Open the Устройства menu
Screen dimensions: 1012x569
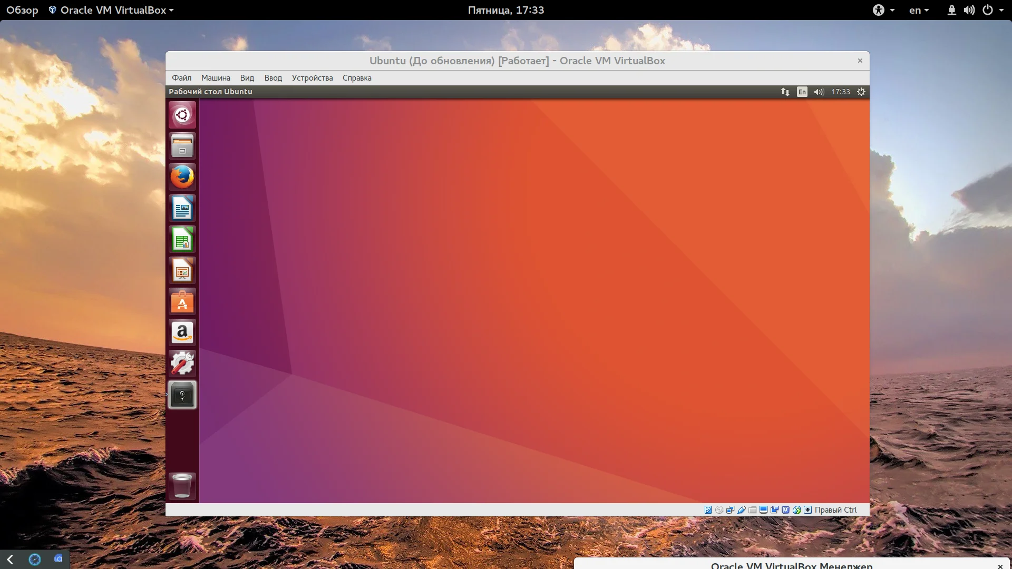(x=312, y=78)
